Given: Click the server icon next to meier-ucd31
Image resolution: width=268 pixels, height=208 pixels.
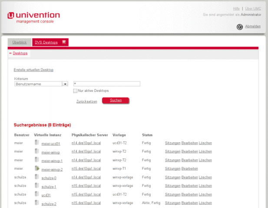Looking at the screenshot, I should tap(37, 143).
